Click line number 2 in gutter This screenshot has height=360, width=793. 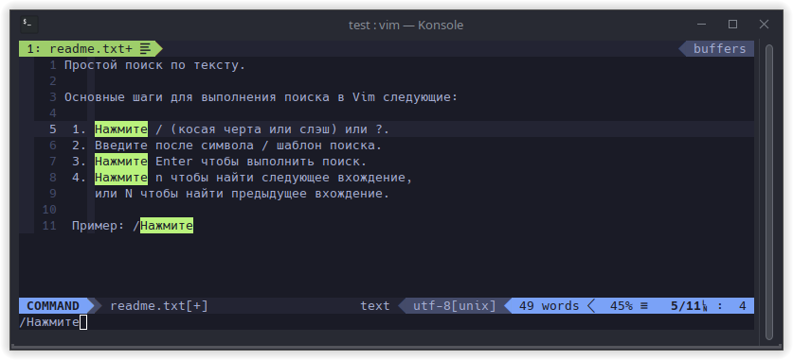[53, 81]
